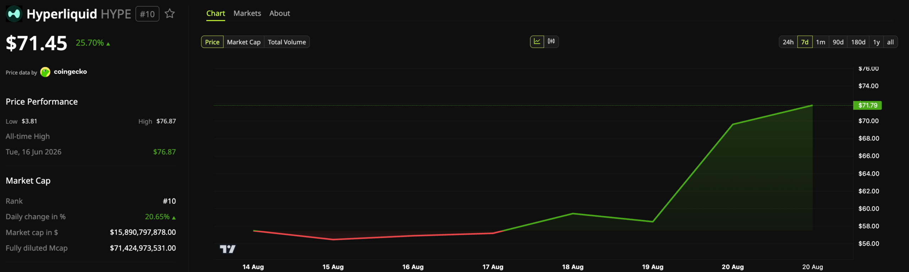Click the Low $3.81 value
Image resolution: width=909 pixels, height=272 pixels.
coord(29,121)
